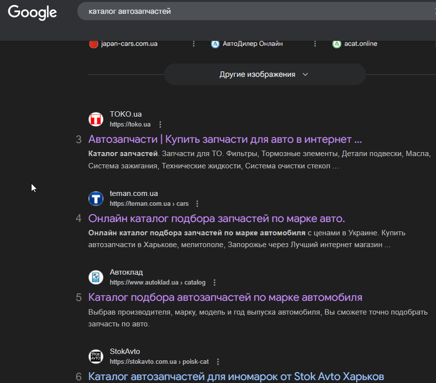Expand 'Другие изображения'
Screen dimensions: 436x383
[265, 74]
